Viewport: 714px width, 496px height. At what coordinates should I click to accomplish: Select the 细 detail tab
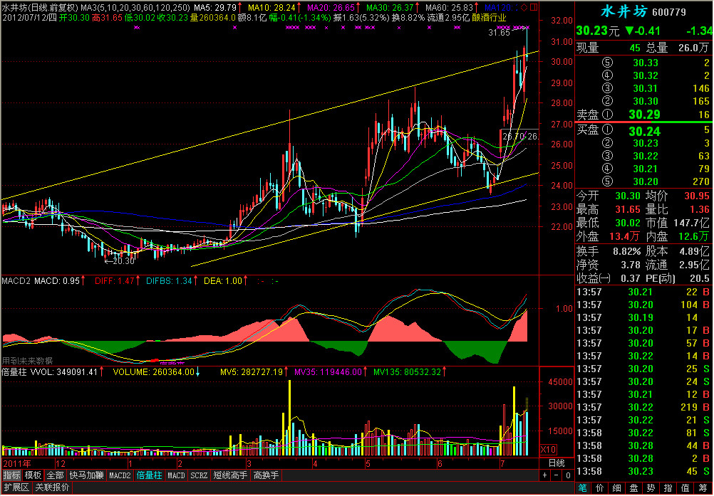616,488
